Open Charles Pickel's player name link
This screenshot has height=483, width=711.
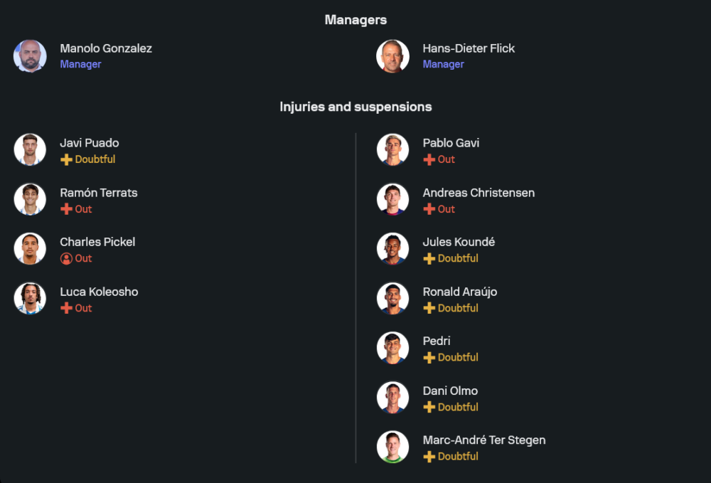pos(97,242)
